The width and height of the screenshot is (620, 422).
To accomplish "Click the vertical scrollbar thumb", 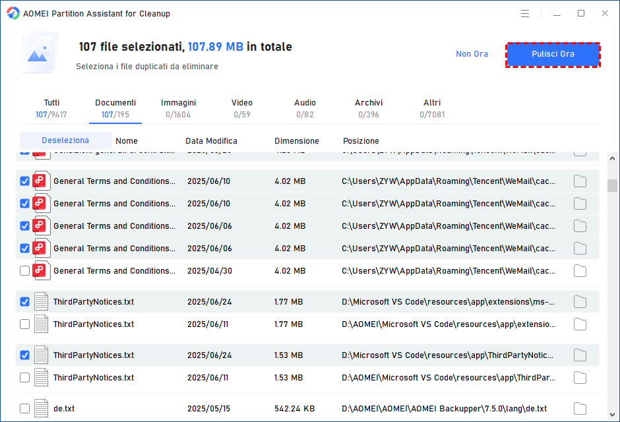I will coord(612,185).
